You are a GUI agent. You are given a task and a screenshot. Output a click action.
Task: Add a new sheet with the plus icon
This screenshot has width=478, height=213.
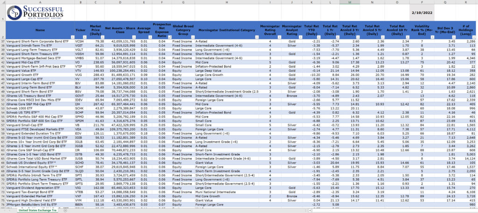pos(65,210)
